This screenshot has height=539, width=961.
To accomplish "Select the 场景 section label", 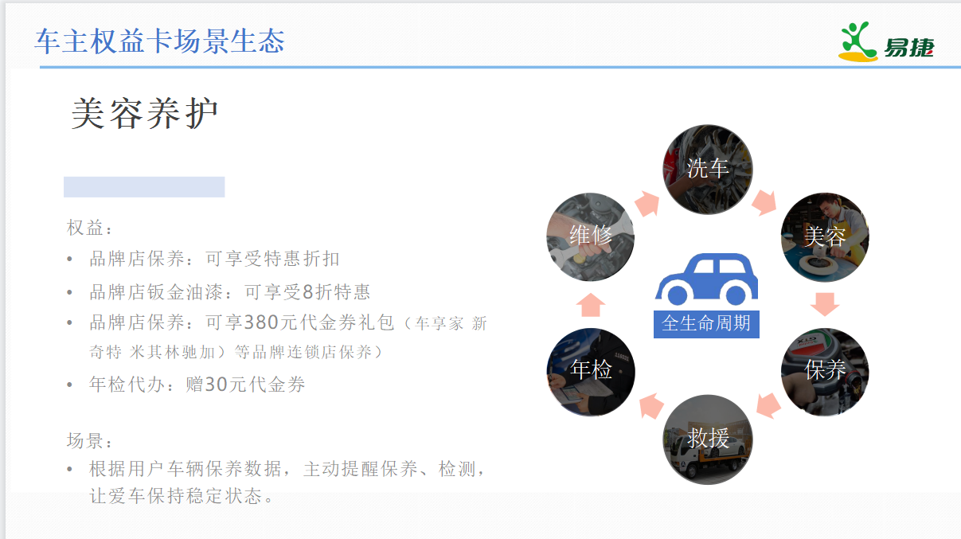I will pyautogui.click(x=90, y=441).
